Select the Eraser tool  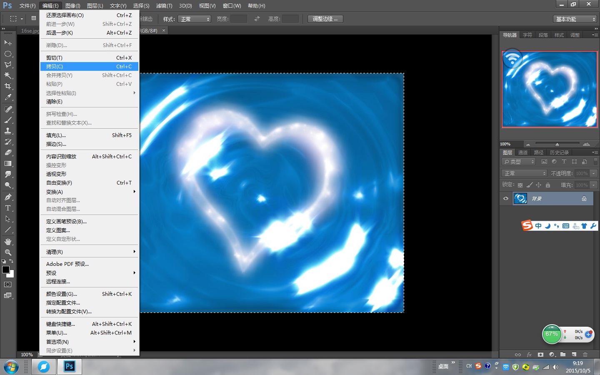coord(8,152)
